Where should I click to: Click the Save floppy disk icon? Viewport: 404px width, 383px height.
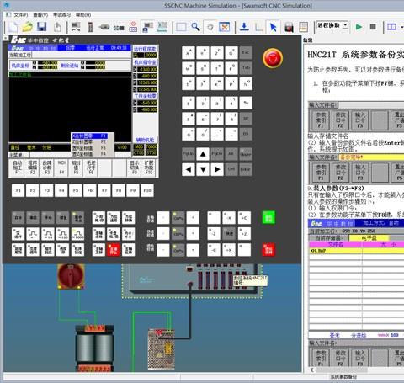pyautogui.click(x=42, y=27)
